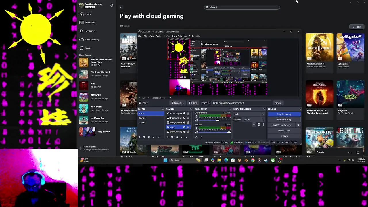Toggle lock on Video Capture source

(x=188, y=113)
